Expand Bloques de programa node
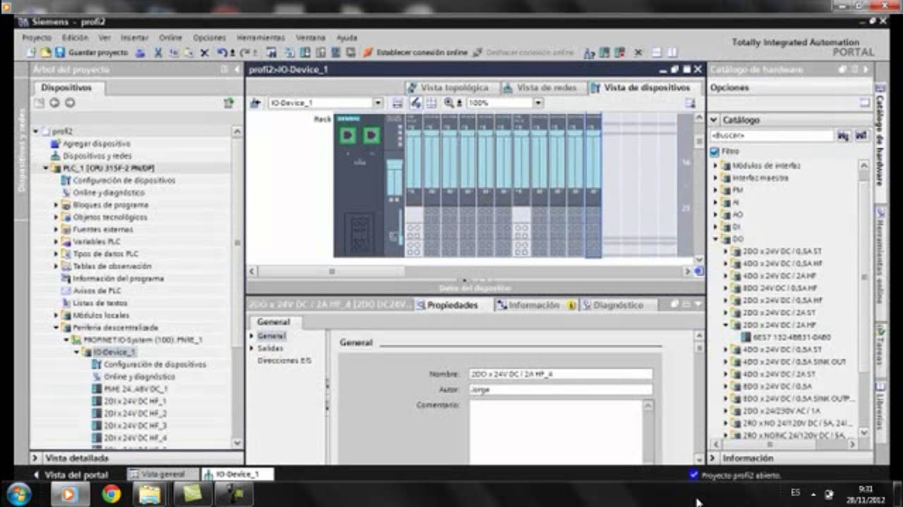This screenshot has width=903, height=507. [x=56, y=205]
